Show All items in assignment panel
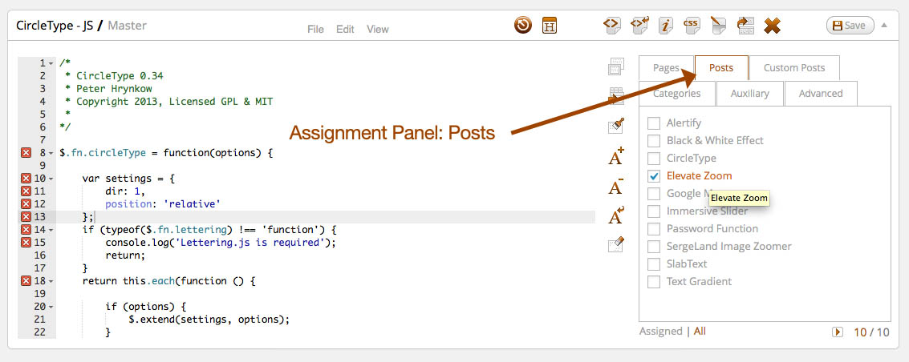909x362 pixels. [x=700, y=332]
